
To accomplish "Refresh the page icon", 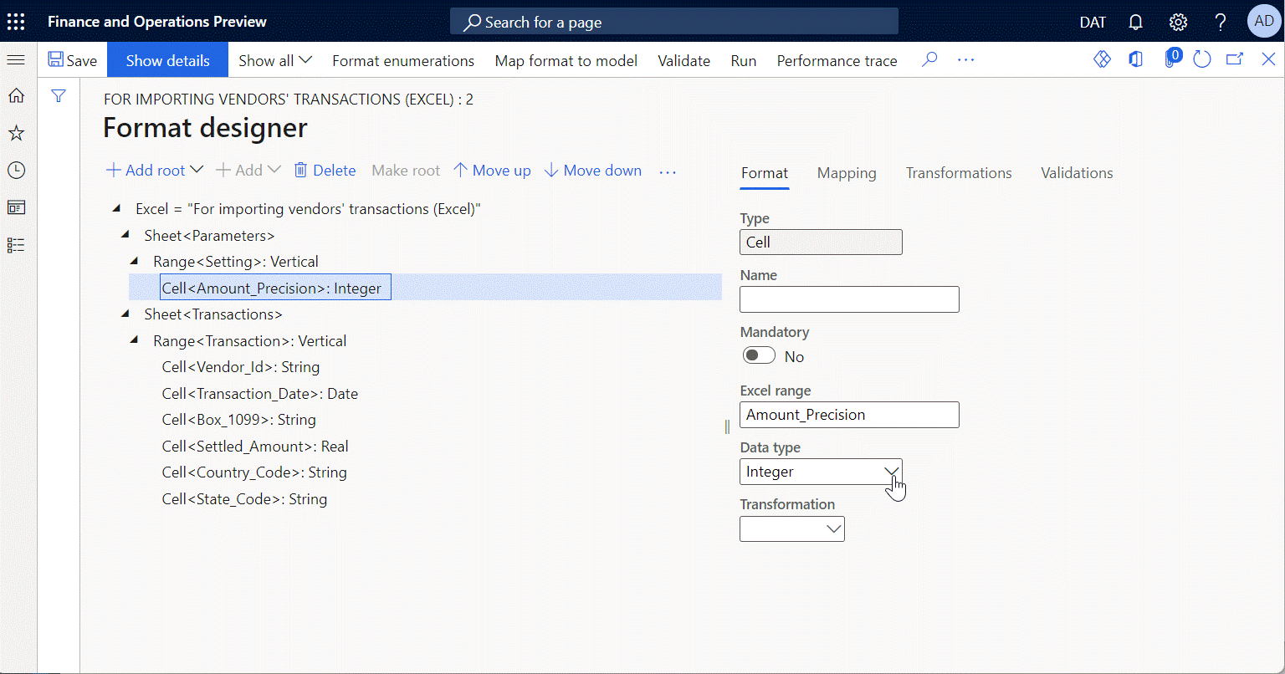I will tap(1202, 59).
